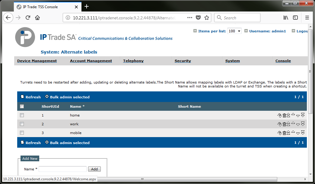The image size is (315, 184).
Task: Go back to the previous page
Action: [8, 18]
